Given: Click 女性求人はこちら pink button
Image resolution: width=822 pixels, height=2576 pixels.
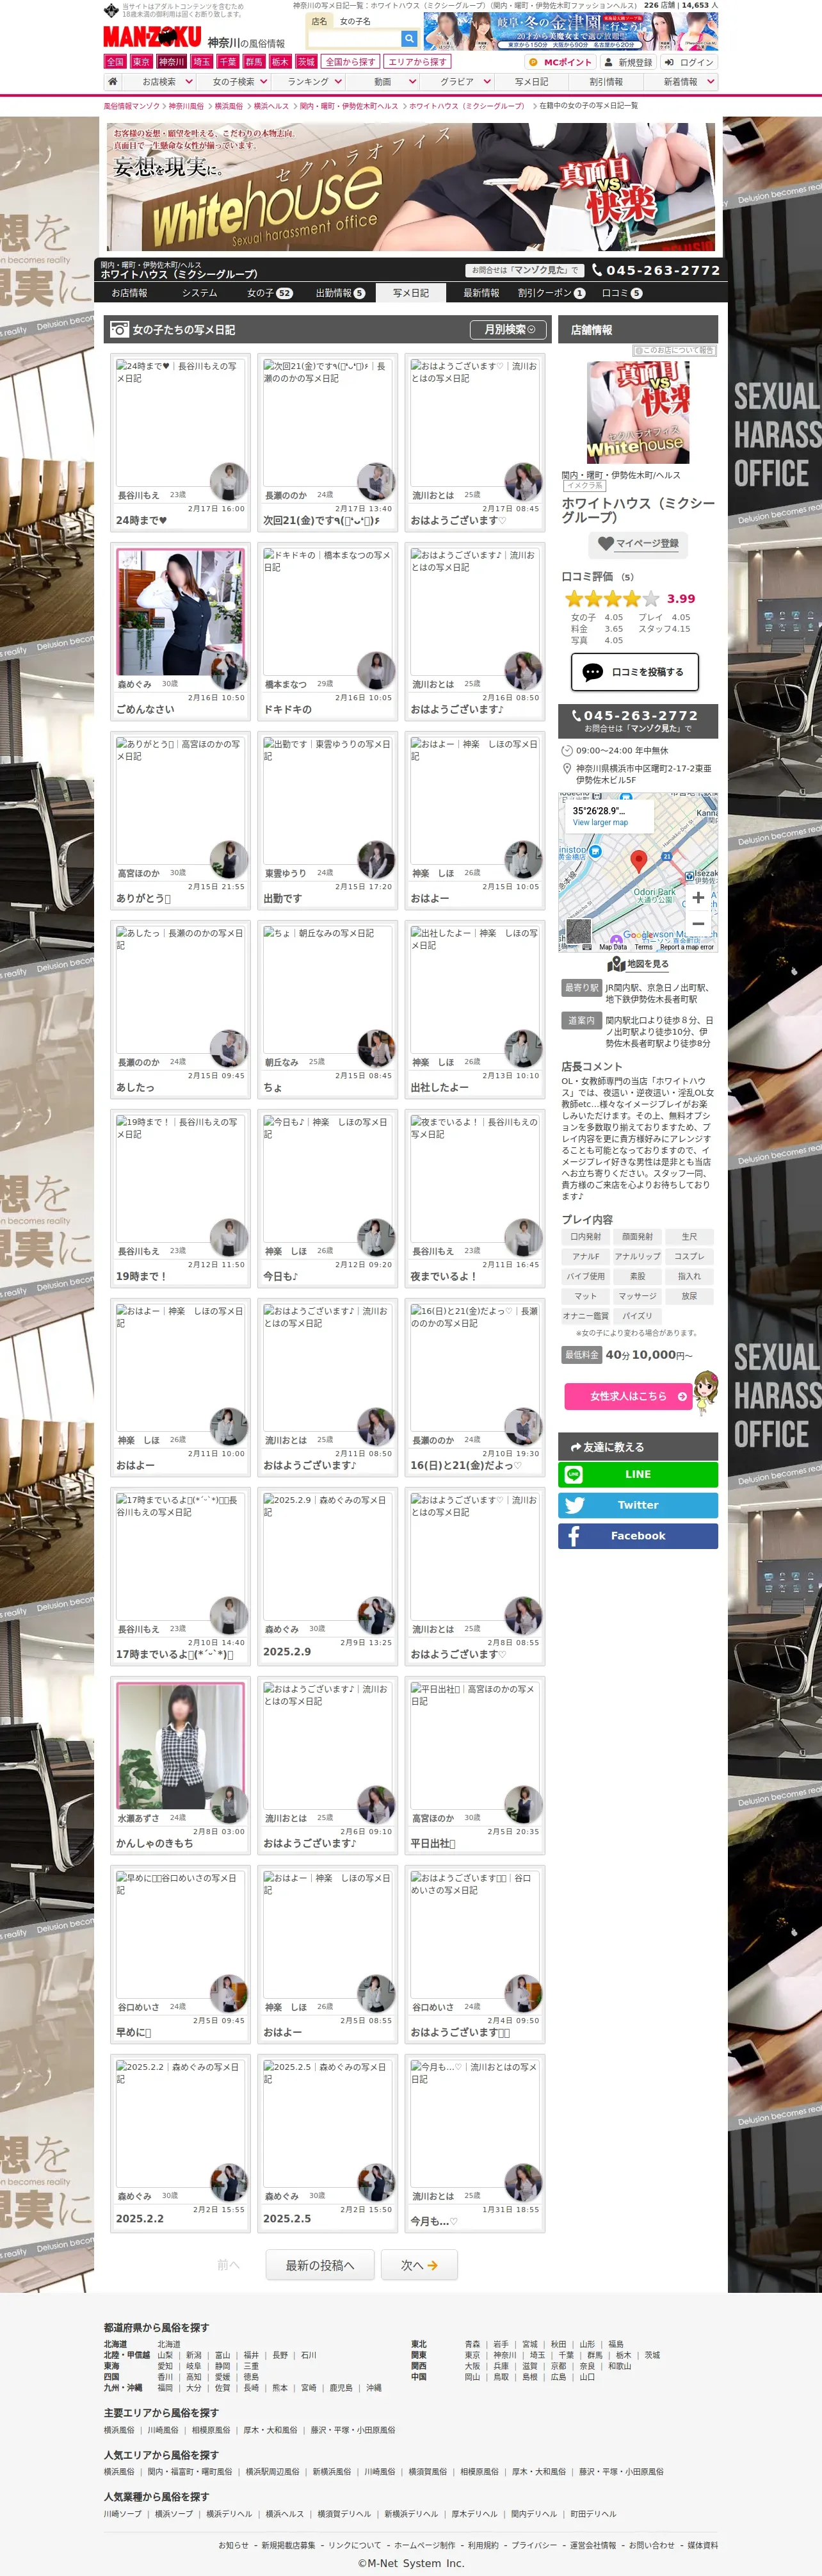Looking at the screenshot, I should click(628, 1396).
